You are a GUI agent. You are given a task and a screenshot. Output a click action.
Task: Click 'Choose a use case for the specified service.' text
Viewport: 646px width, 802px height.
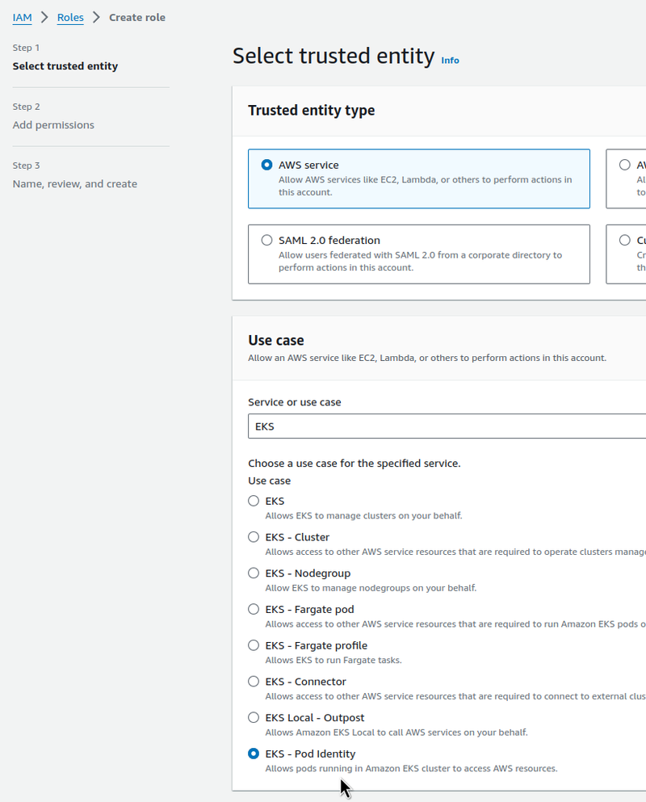click(354, 464)
